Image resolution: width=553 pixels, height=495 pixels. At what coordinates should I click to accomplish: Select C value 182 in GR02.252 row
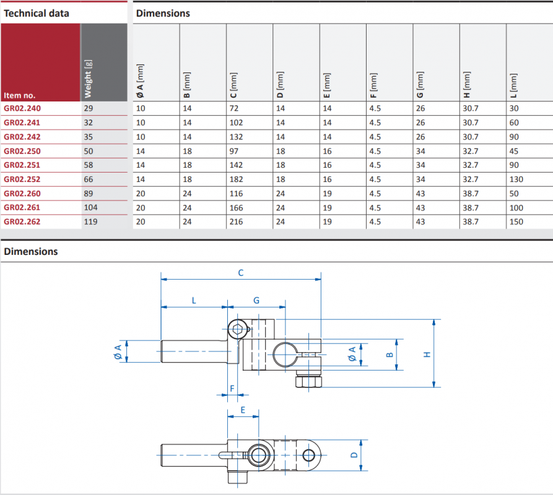point(236,179)
